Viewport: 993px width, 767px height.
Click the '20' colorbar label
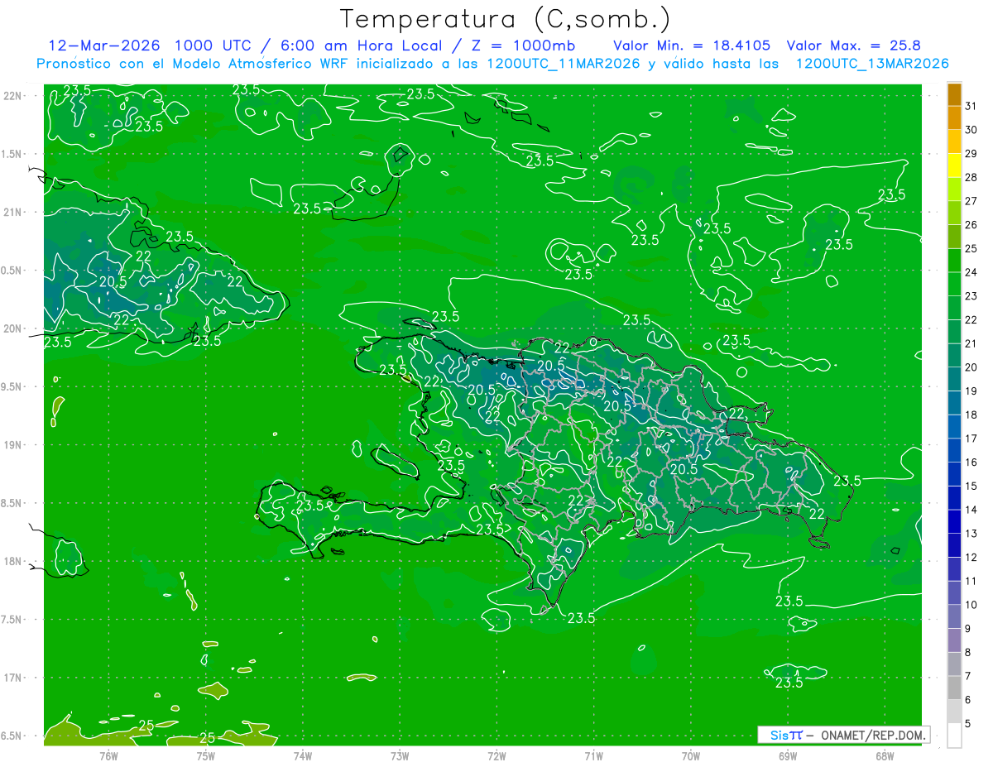[971, 367]
